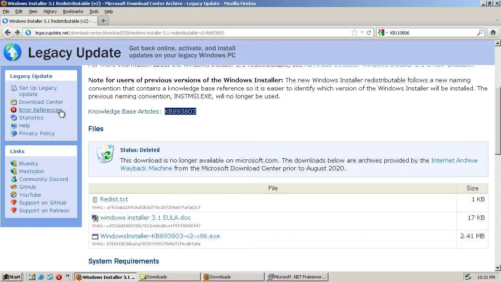Open the Edit menu
This screenshot has width=501, height=282.
pyautogui.click(x=19, y=11)
